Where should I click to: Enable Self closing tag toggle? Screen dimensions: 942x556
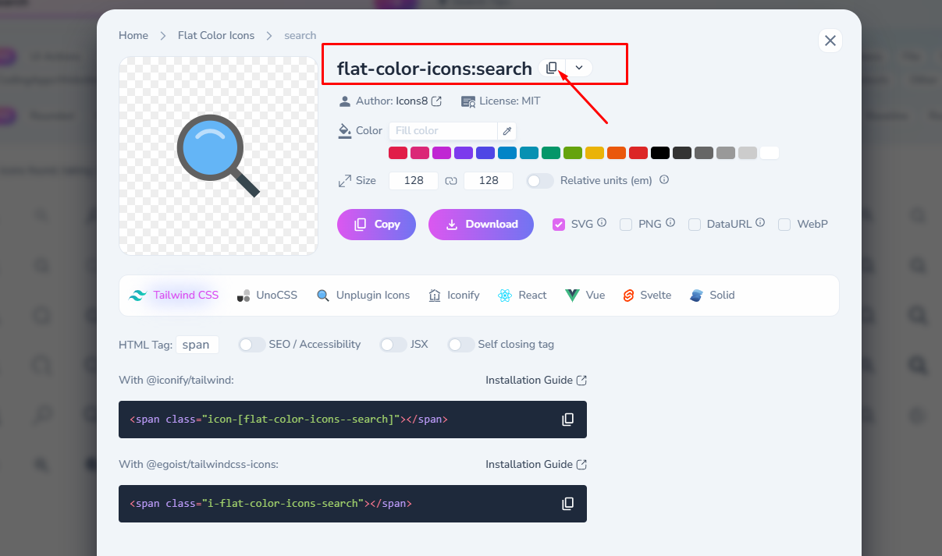[x=461, y=345]
